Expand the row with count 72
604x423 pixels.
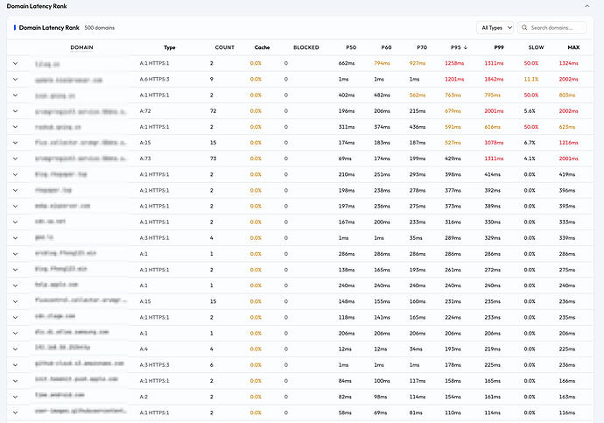16,111
